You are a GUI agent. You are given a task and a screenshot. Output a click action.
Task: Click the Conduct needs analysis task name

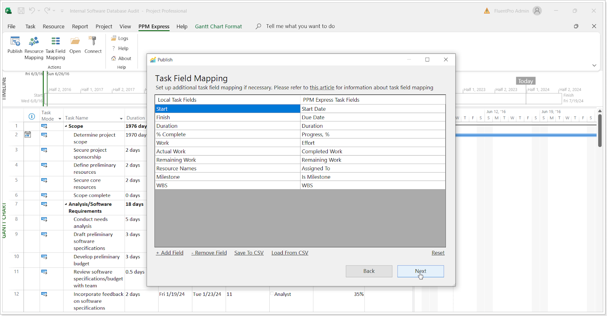91,223
